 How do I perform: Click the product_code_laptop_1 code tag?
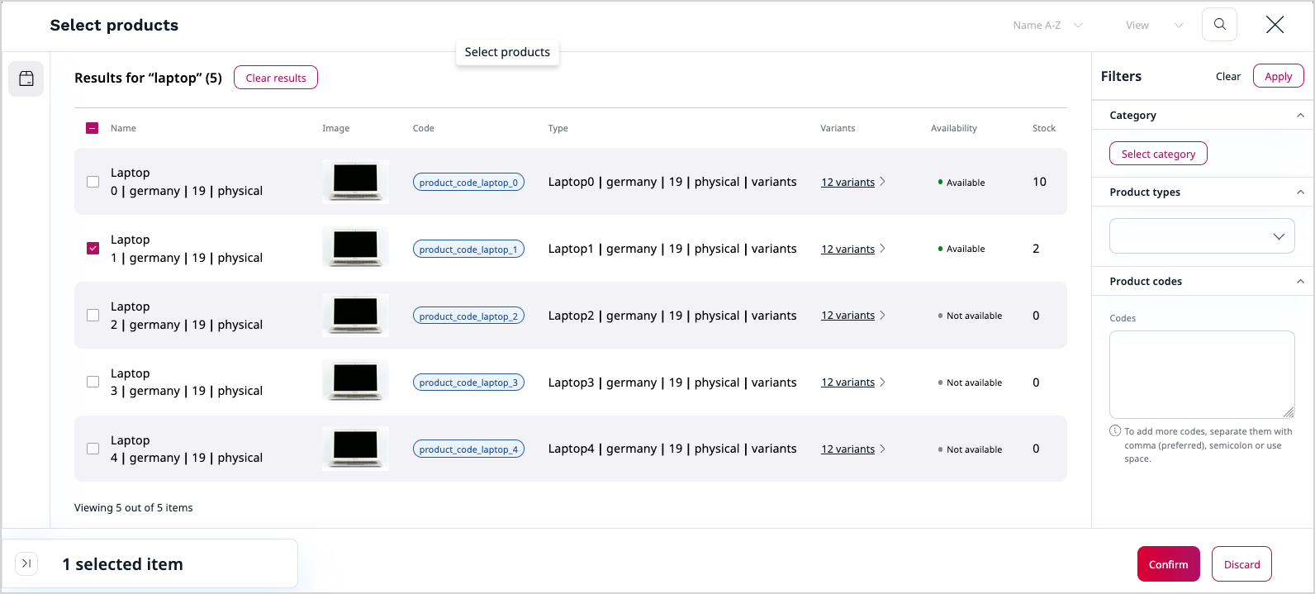(x=468, y=249)
